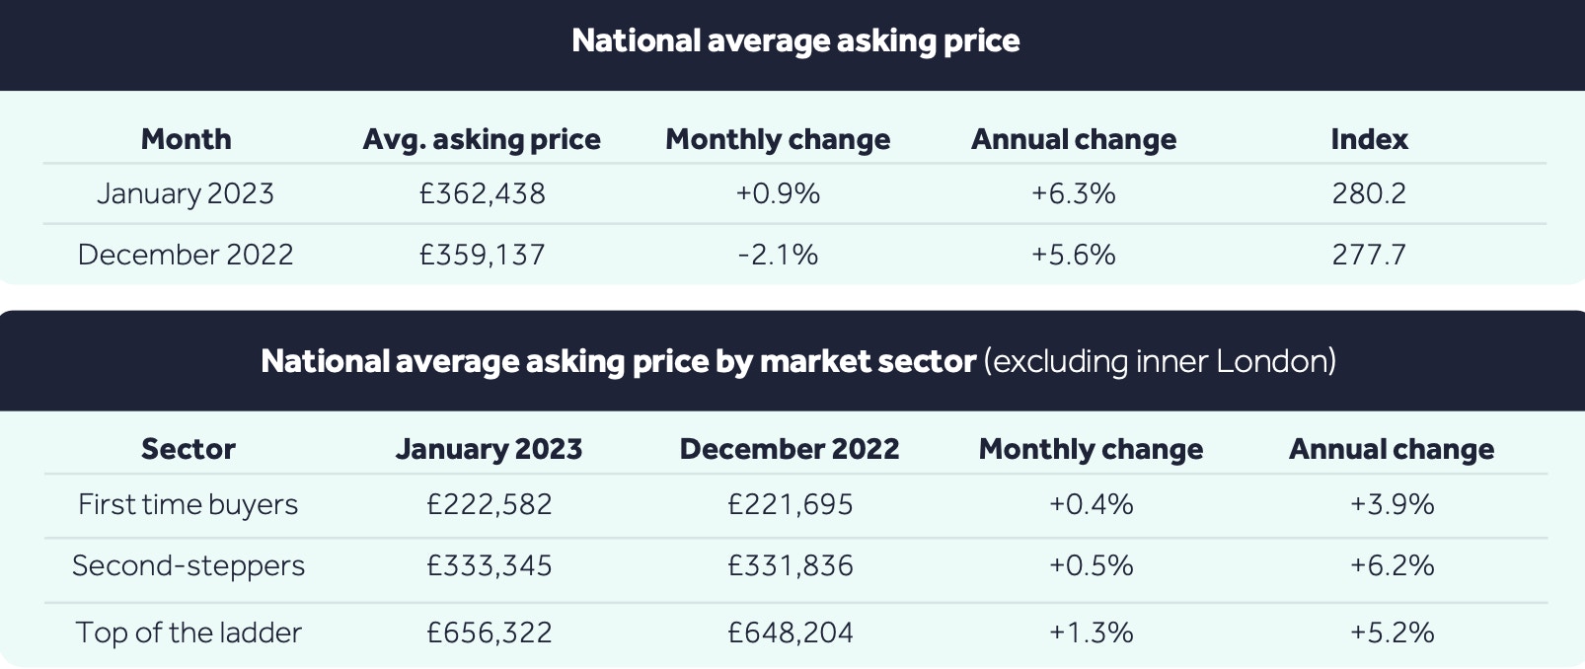Viewport: 1585px width, 669px height.
Task: Select the +1.3% monthly change value
Action: [x=1092, y=632]
